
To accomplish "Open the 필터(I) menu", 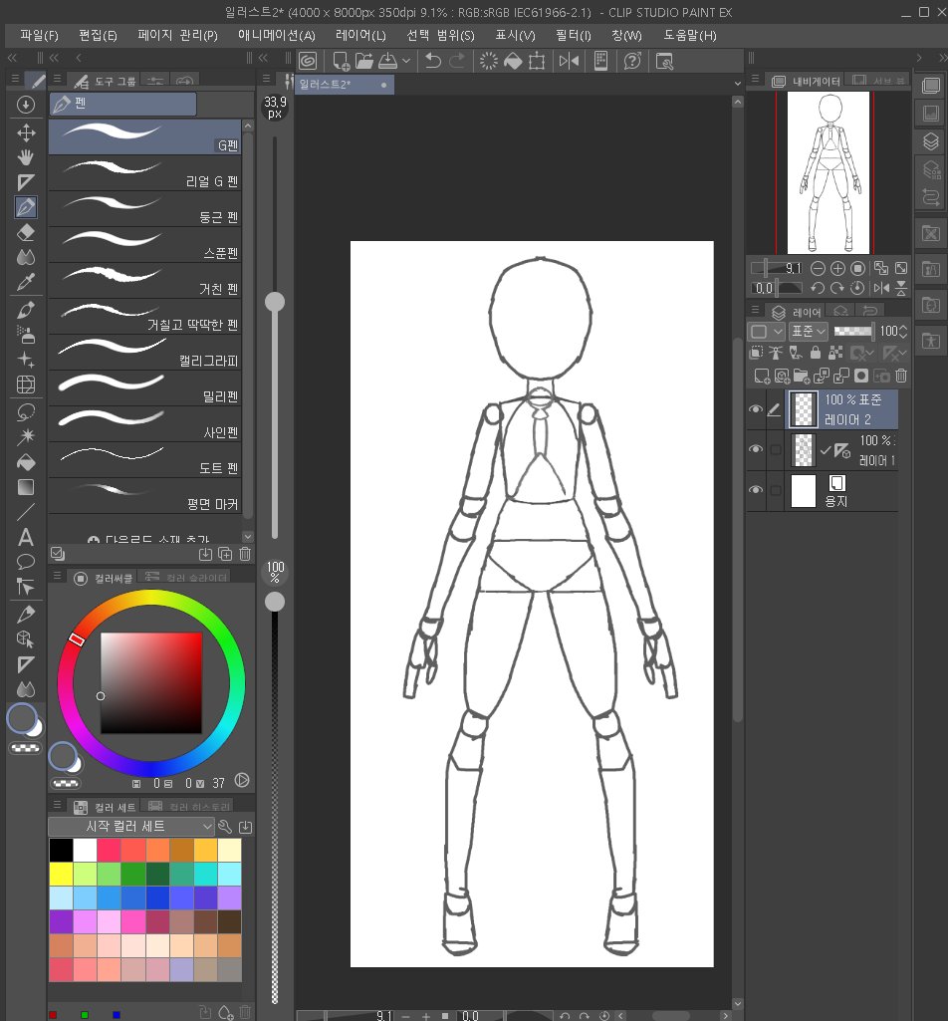I will pos(574,35).
